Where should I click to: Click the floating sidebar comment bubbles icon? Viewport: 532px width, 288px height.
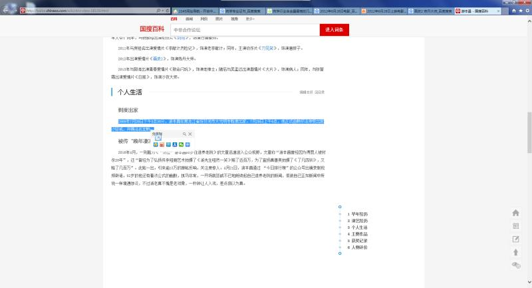(x=516, y=265)
